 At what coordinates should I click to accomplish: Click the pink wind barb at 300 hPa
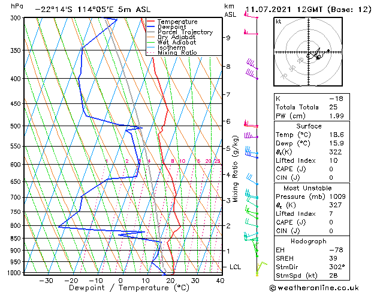coord(251,16)
